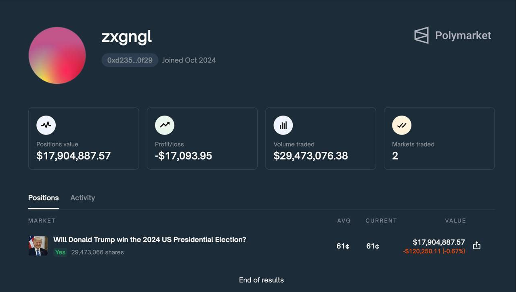Copy wallet address 0xd235...0f29 badge
516x292 pixels.
[130, 60]
